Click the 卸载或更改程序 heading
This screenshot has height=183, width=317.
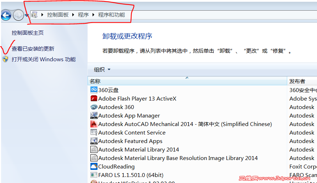pos(127,36)
